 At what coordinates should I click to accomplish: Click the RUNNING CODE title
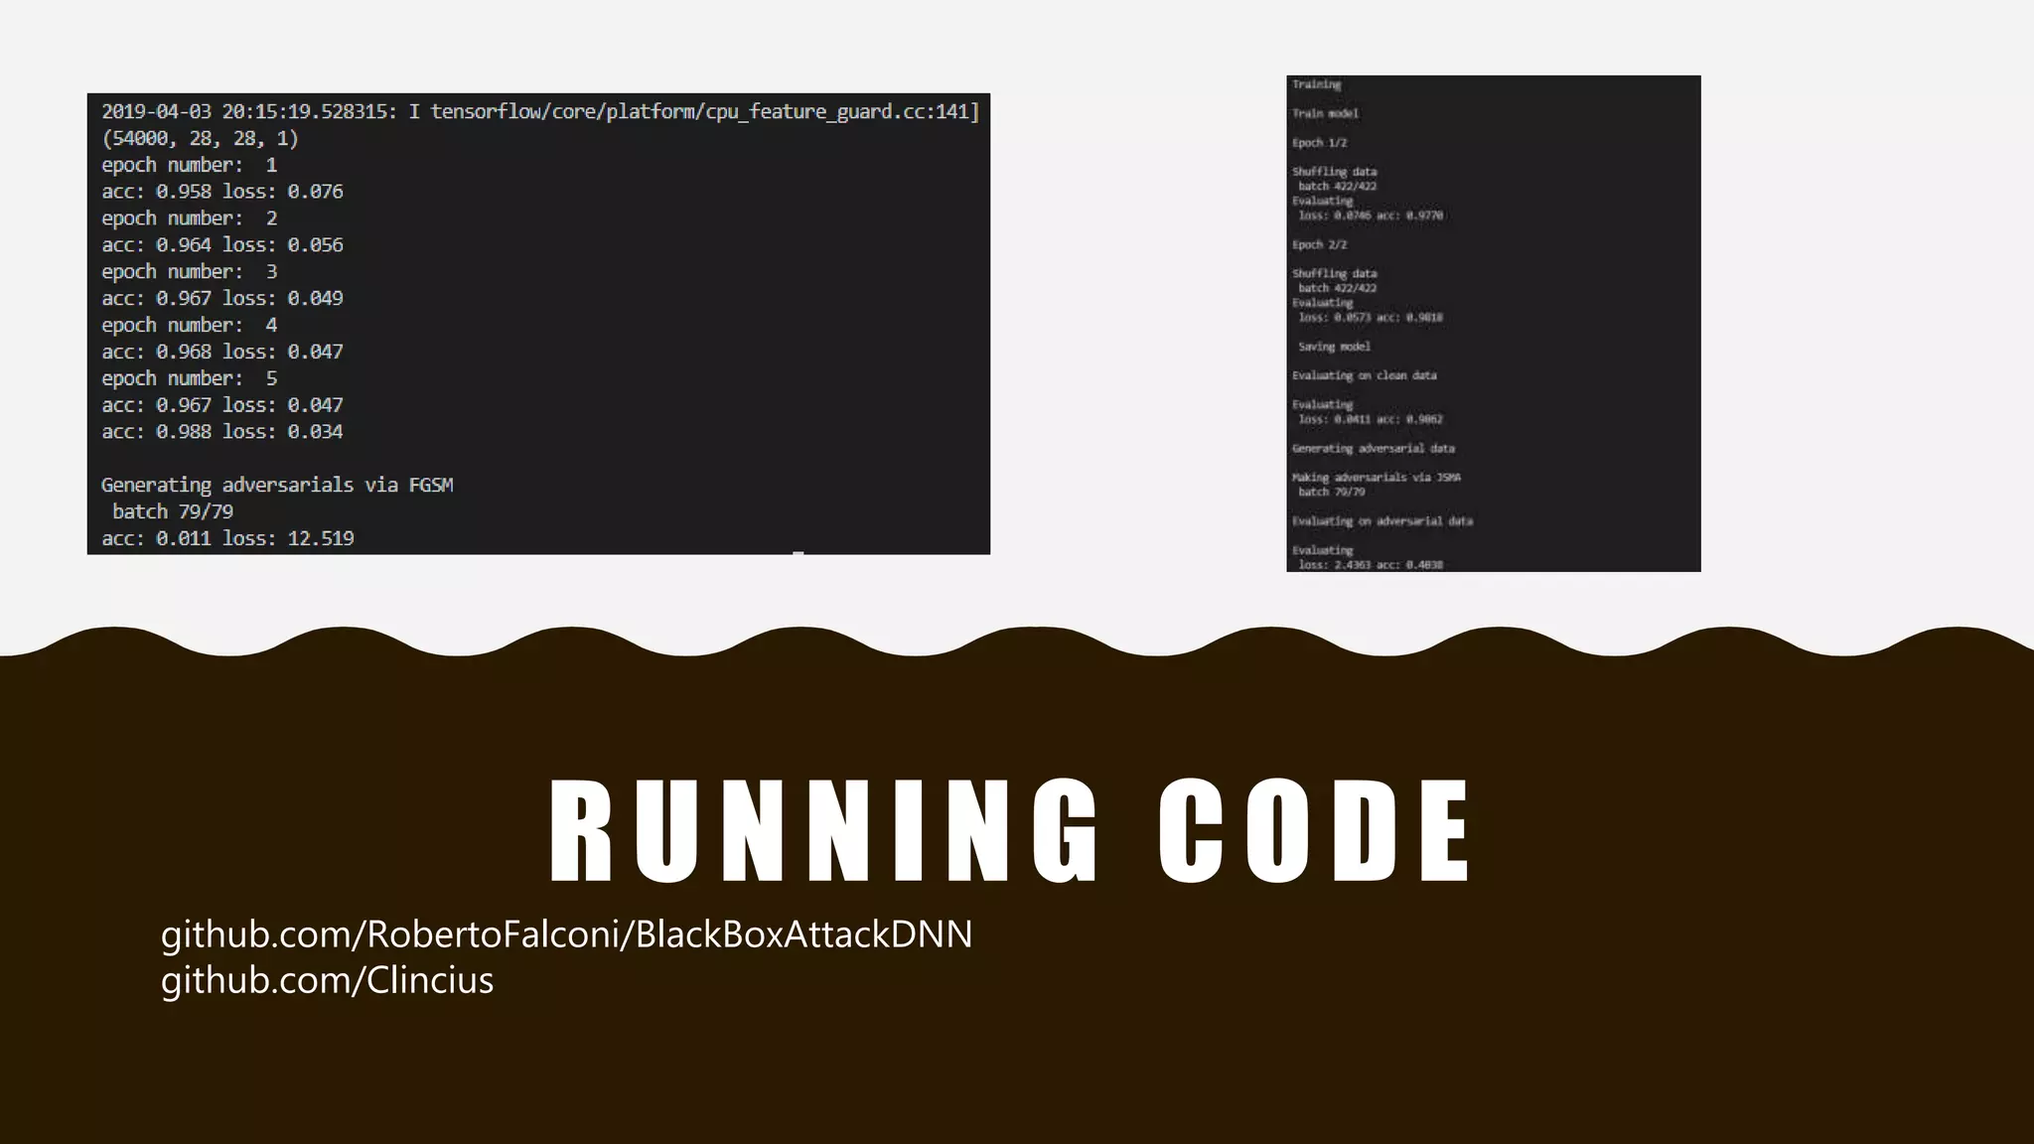pyautogui.click(x=1009, y=831)
